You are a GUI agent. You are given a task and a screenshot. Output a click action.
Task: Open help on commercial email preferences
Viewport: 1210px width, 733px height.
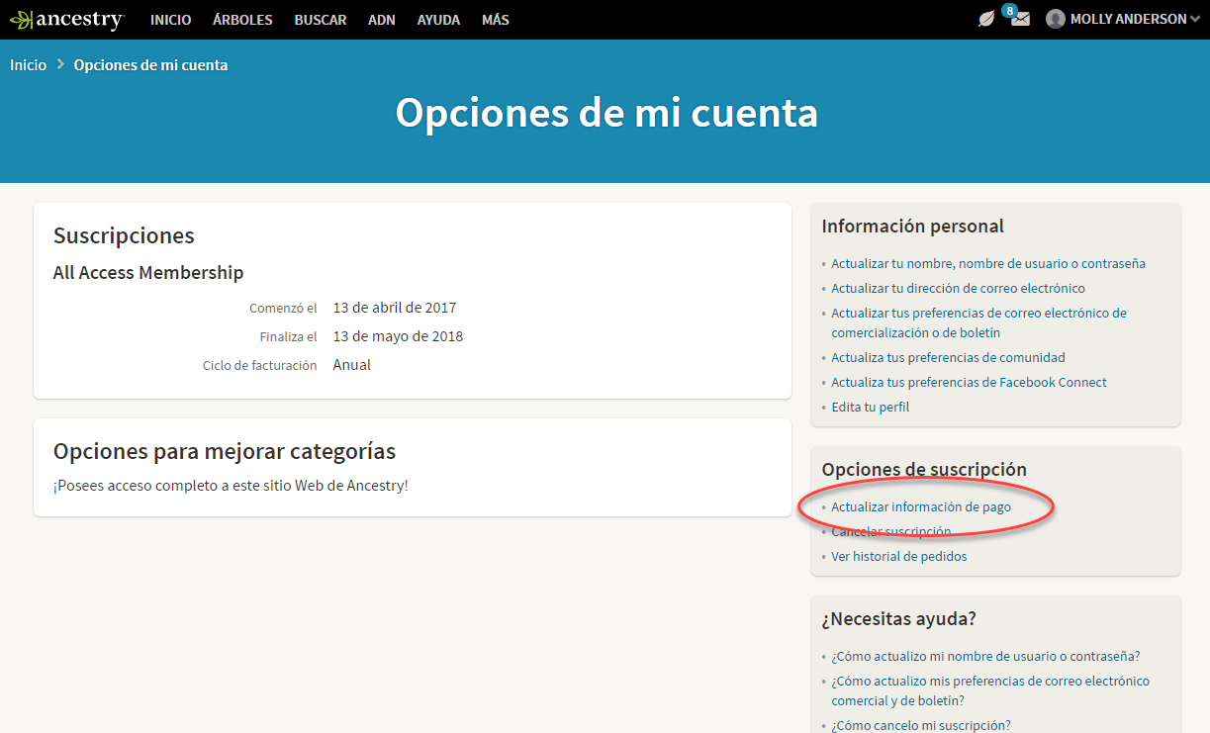(x=990, y=691)
